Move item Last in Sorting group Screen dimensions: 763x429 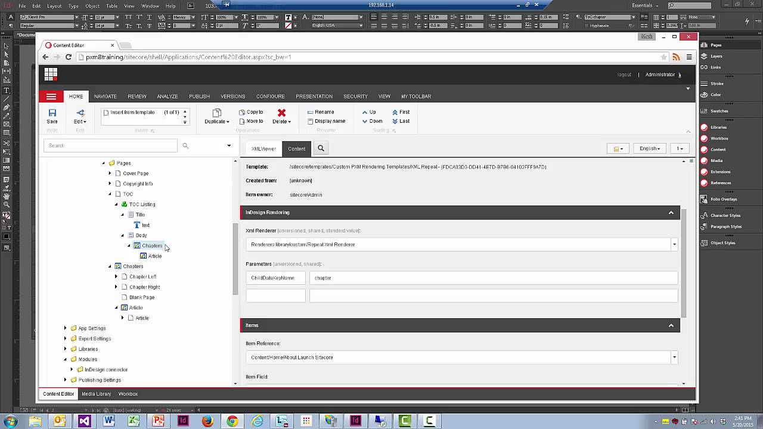[401, 121]
